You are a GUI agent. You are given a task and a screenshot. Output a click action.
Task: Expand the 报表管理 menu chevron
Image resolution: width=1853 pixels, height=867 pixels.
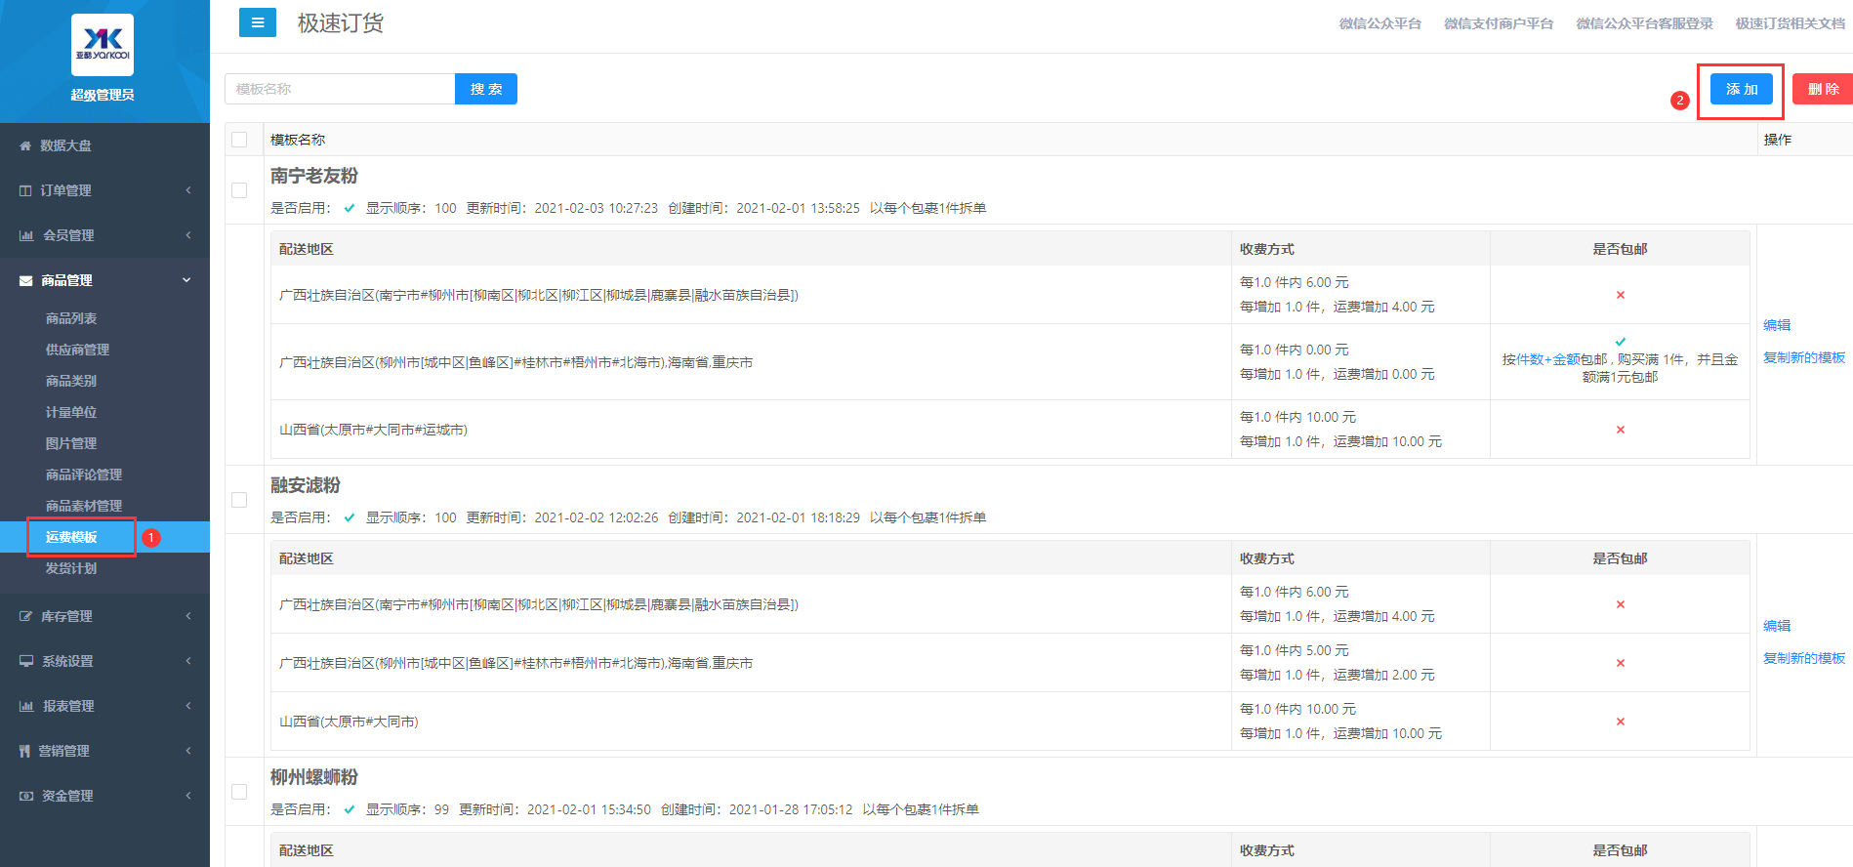coord(188,706)
